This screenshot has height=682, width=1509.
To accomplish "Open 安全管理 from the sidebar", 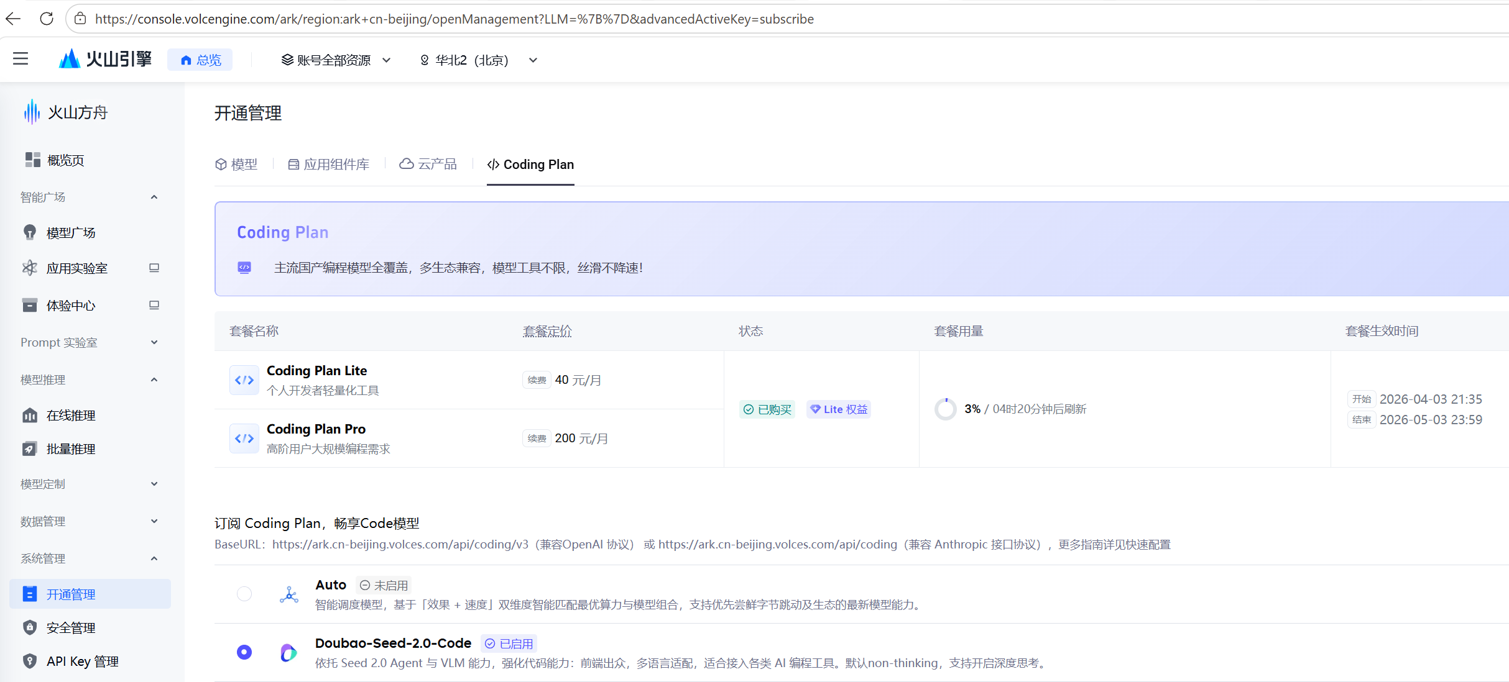I will pyautogui.click(x=71, y=627).
